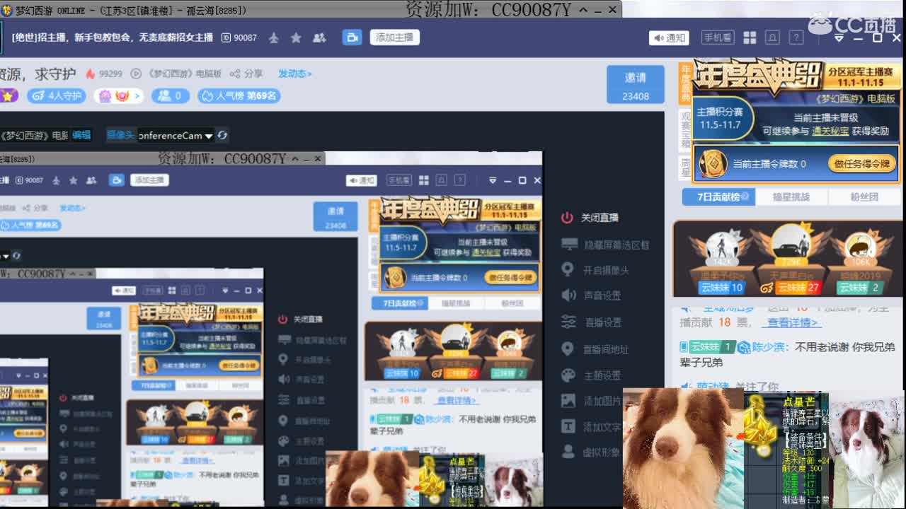Toggle 开启摄像头 in side menu
Screen dimensions: 906x509
[x=595, y=270]
